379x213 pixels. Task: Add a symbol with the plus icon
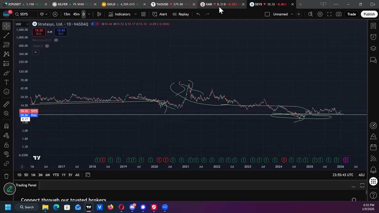coord(55,14)
